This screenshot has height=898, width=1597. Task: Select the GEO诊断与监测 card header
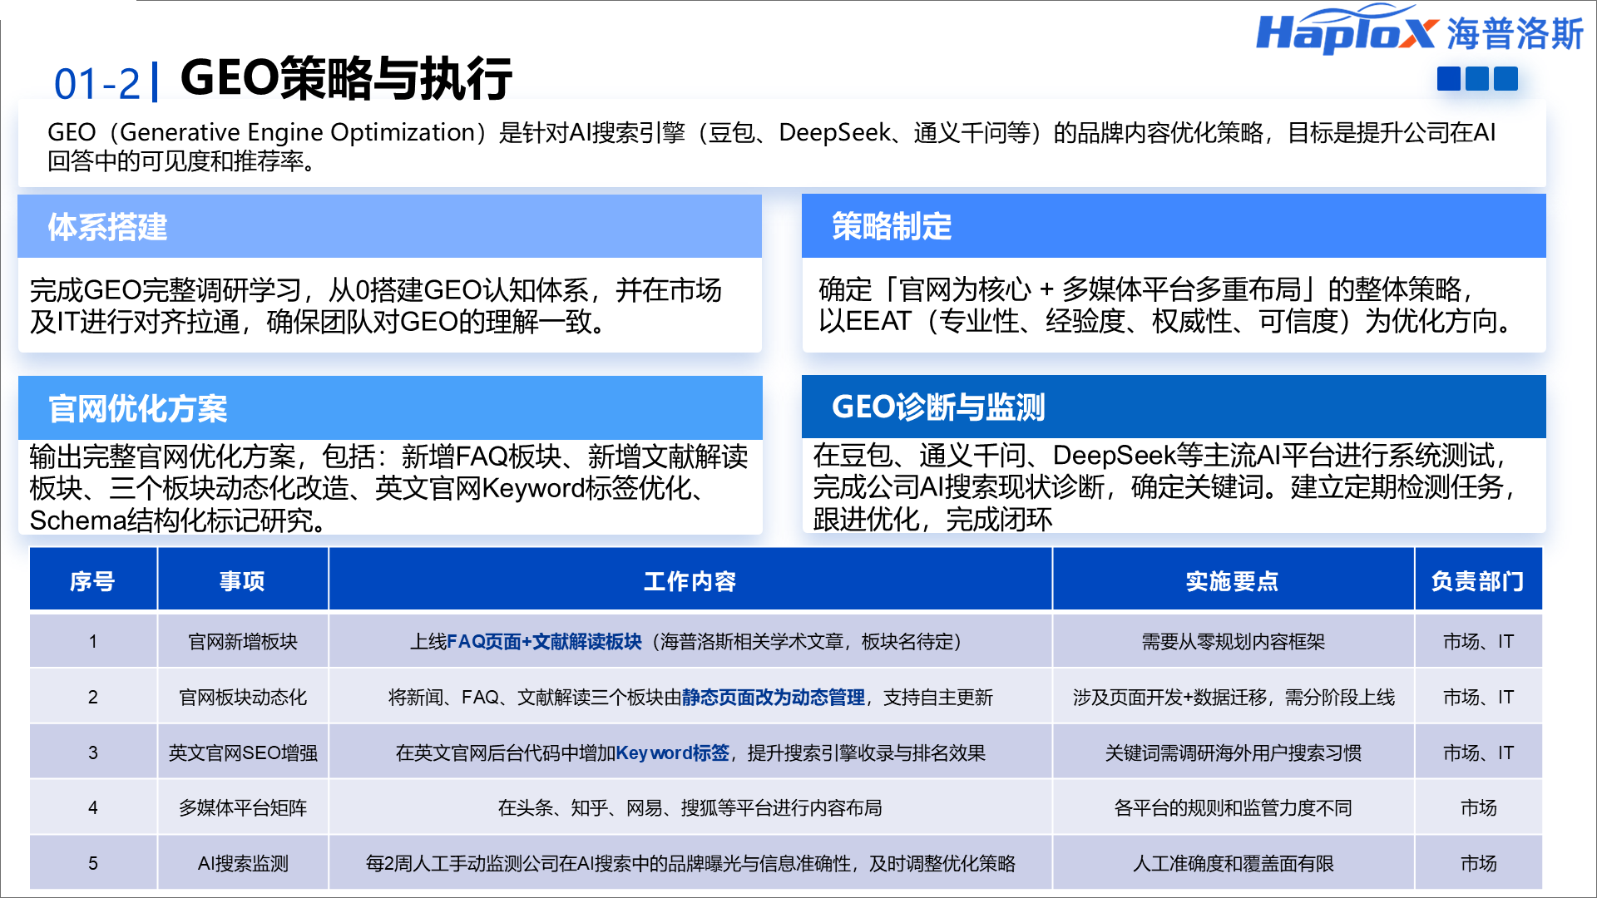click(x=1174, y=407)
